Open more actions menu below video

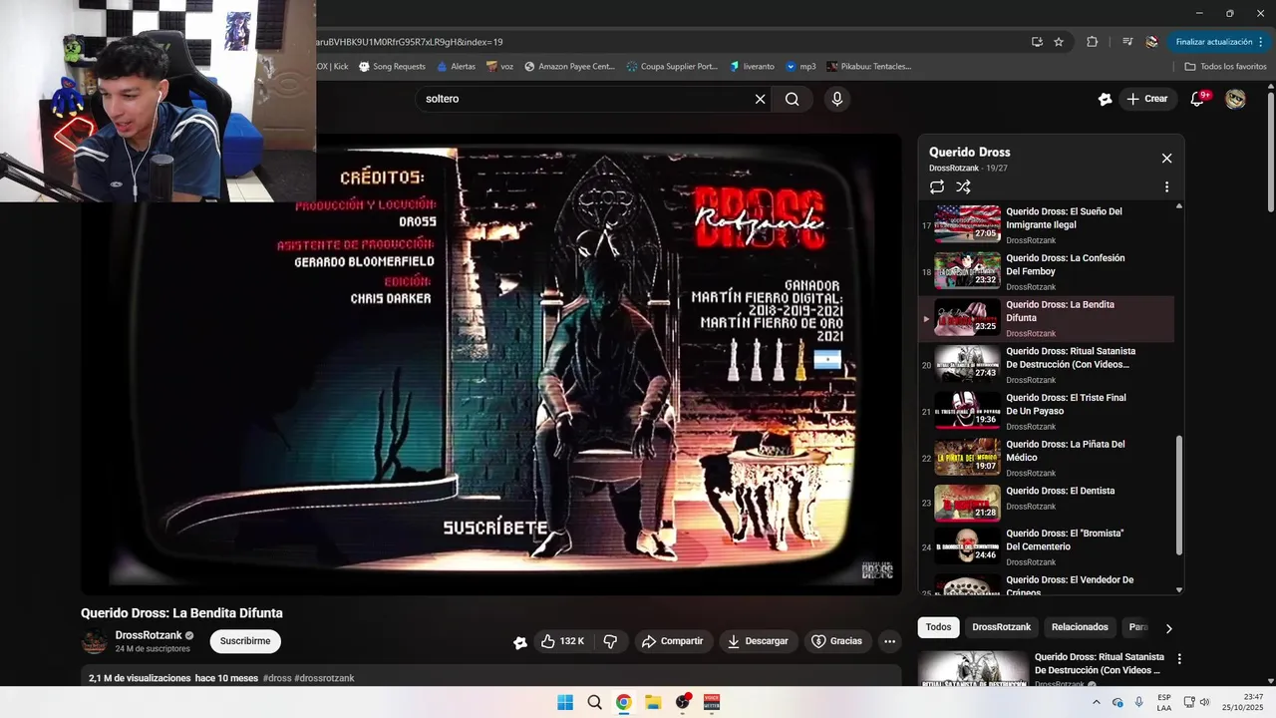pyautogui.click(x=890, y=641)
